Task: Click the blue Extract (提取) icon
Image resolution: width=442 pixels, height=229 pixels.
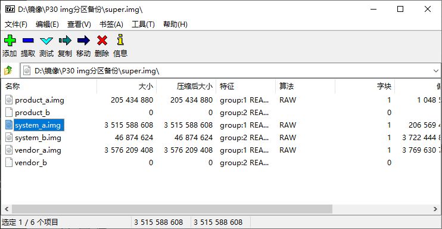Action: click(x=28, y=41)
